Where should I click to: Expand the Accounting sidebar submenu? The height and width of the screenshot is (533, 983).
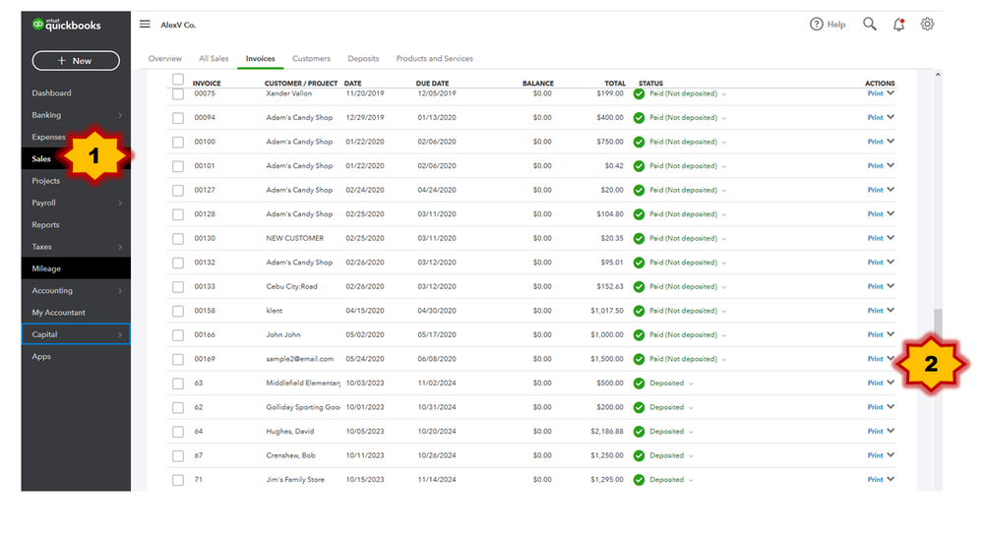(x=120, y=291)
